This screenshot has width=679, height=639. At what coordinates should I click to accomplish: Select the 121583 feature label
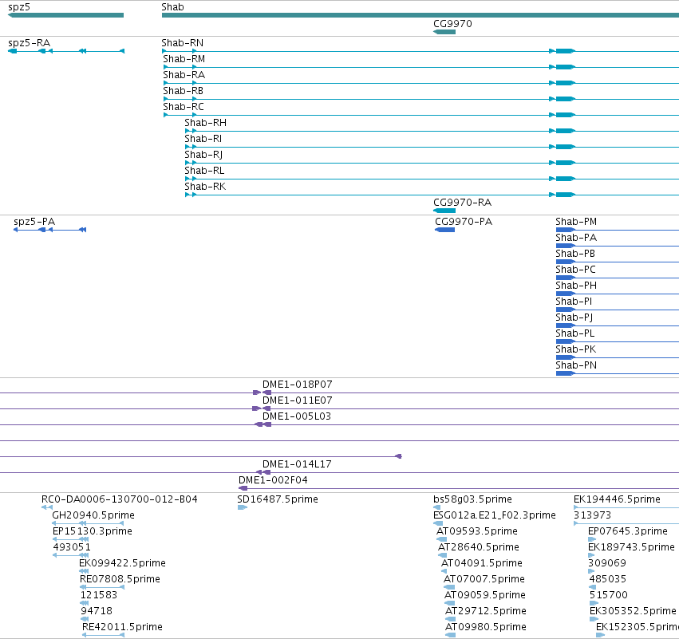point(99,595)
